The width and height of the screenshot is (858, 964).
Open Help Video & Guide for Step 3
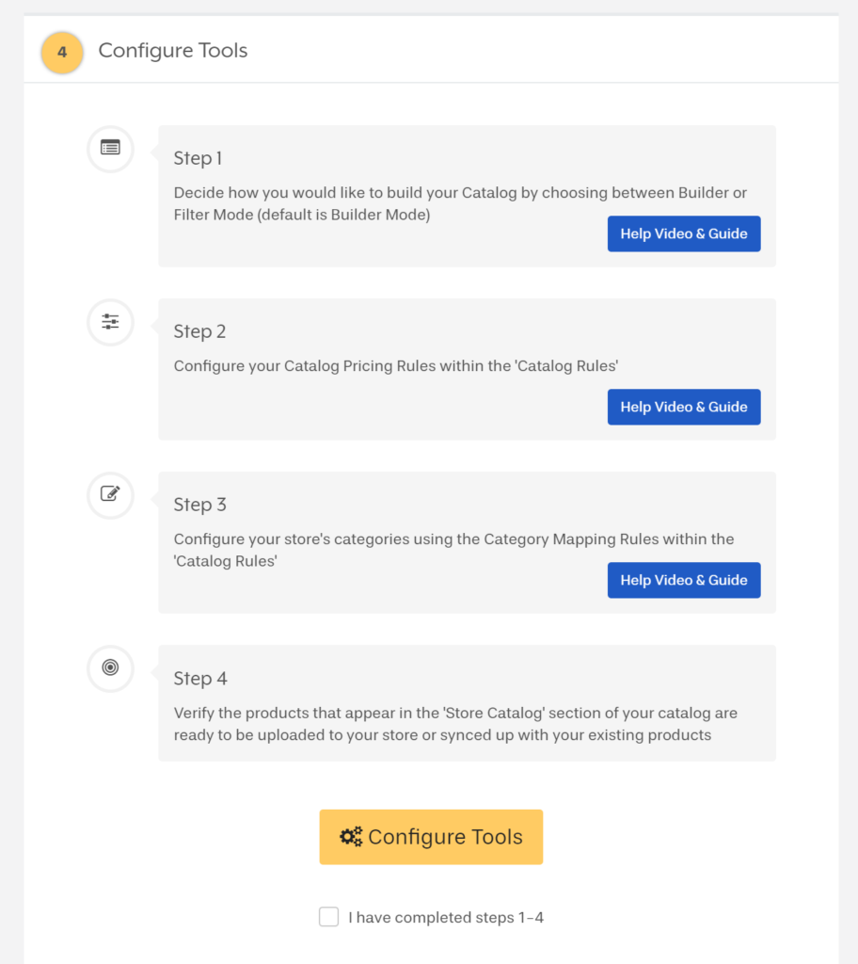684,580
